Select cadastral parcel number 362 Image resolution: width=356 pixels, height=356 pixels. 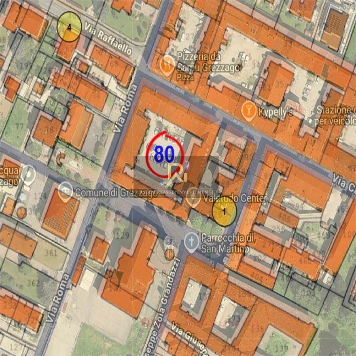33,283
